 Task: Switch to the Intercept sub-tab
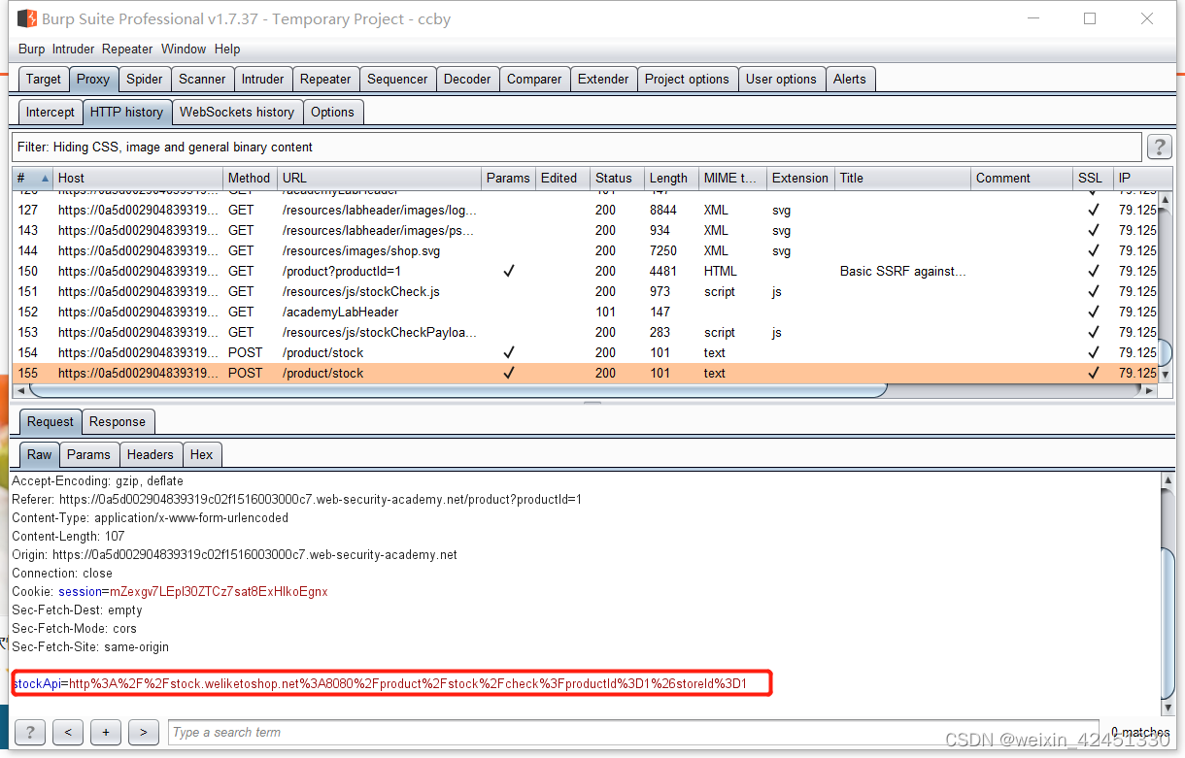click(x=51, y=112)
